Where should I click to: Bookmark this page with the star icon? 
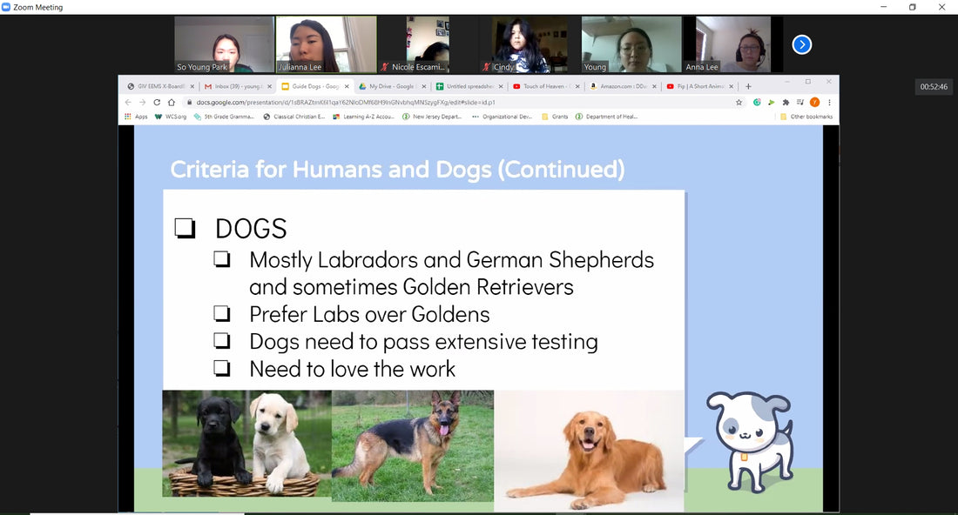[739, 102]
